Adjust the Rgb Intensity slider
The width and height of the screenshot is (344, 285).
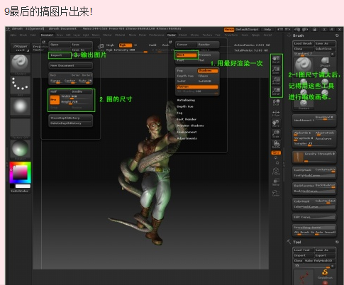point(127,50)
